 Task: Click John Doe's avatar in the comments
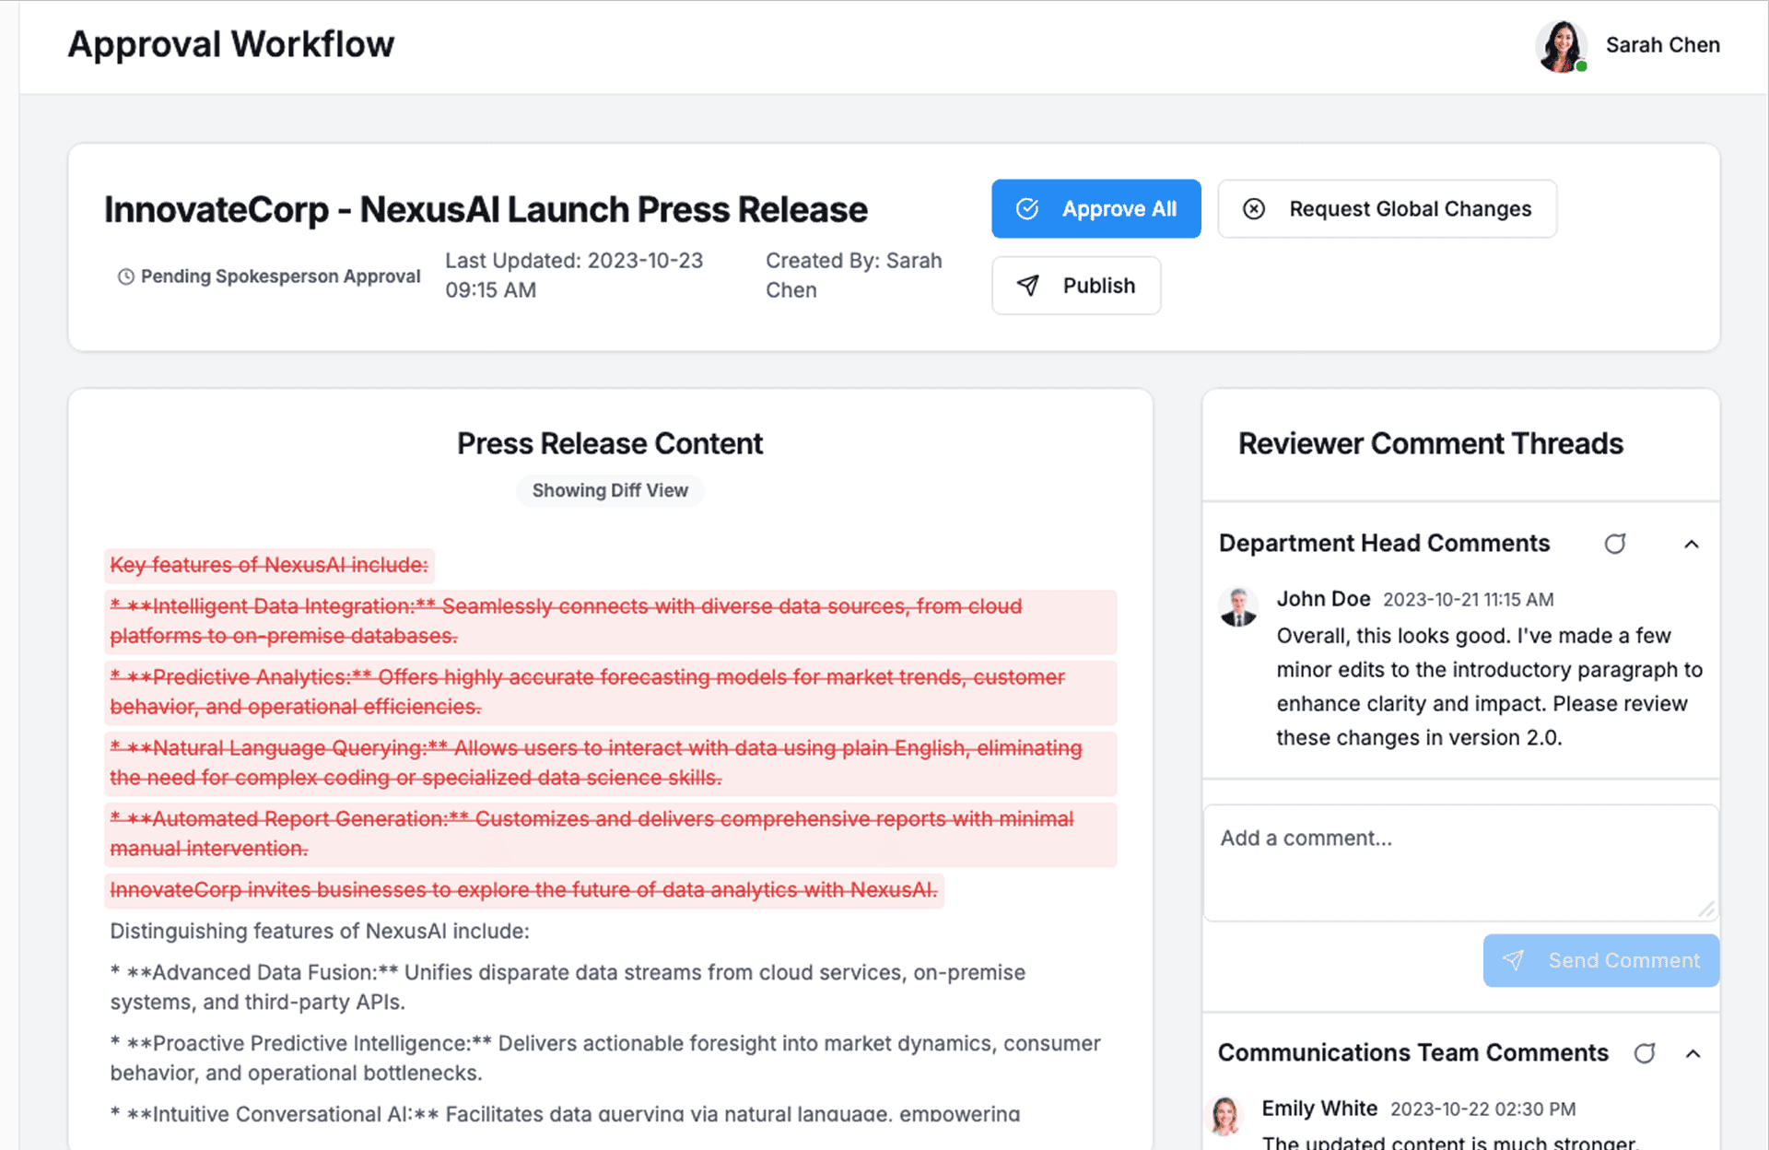pos(1238,607)
